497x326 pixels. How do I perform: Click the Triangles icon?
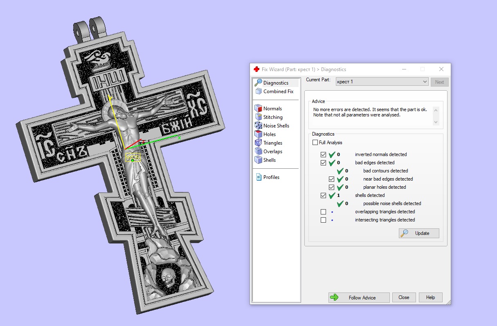point(258,143)
